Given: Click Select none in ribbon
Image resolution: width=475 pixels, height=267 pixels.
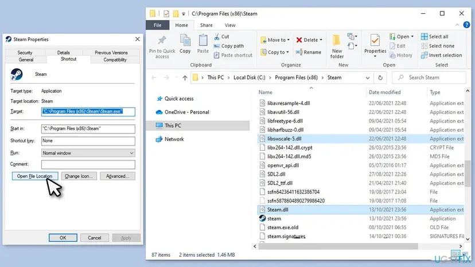Looking at the screenshot, I should point(438,46).
